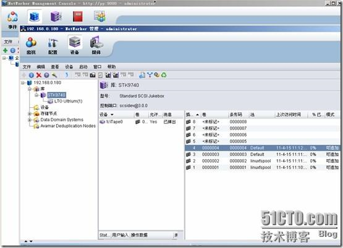Viewport: 343px width, 248px height.
Task: Open the 媒体 (Media) view icon
Action: click(96, 46)
